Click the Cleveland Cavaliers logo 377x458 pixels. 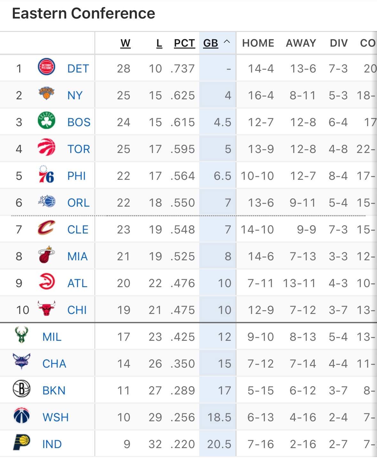click(x=46, y=228)
